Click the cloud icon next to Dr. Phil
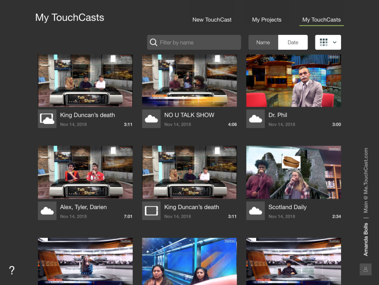This screenshot has width=379, height=285. click(x=255, y=119)
